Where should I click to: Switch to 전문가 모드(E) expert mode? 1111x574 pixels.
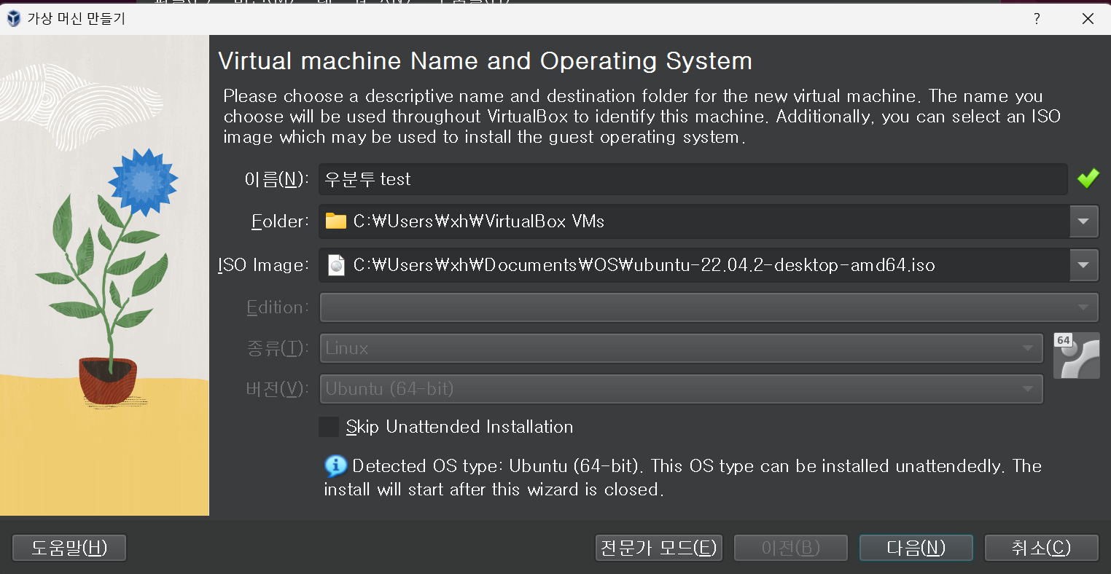[659, 548]
